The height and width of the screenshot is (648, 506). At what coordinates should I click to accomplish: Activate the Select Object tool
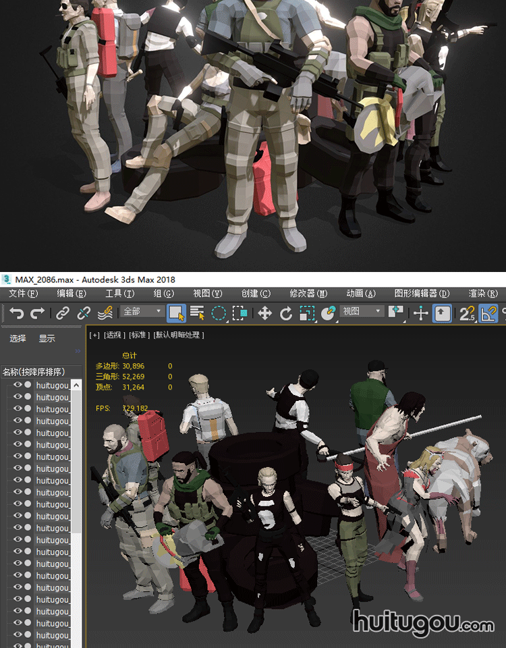pyautogui.click(x=176, y=313)
